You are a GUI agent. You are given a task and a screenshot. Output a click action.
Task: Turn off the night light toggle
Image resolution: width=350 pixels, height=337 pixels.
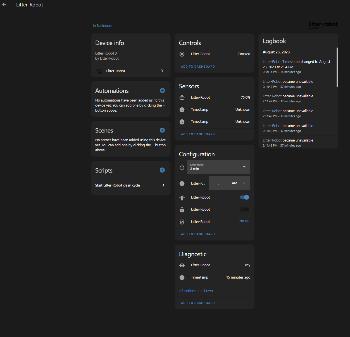tap(244, 197)
